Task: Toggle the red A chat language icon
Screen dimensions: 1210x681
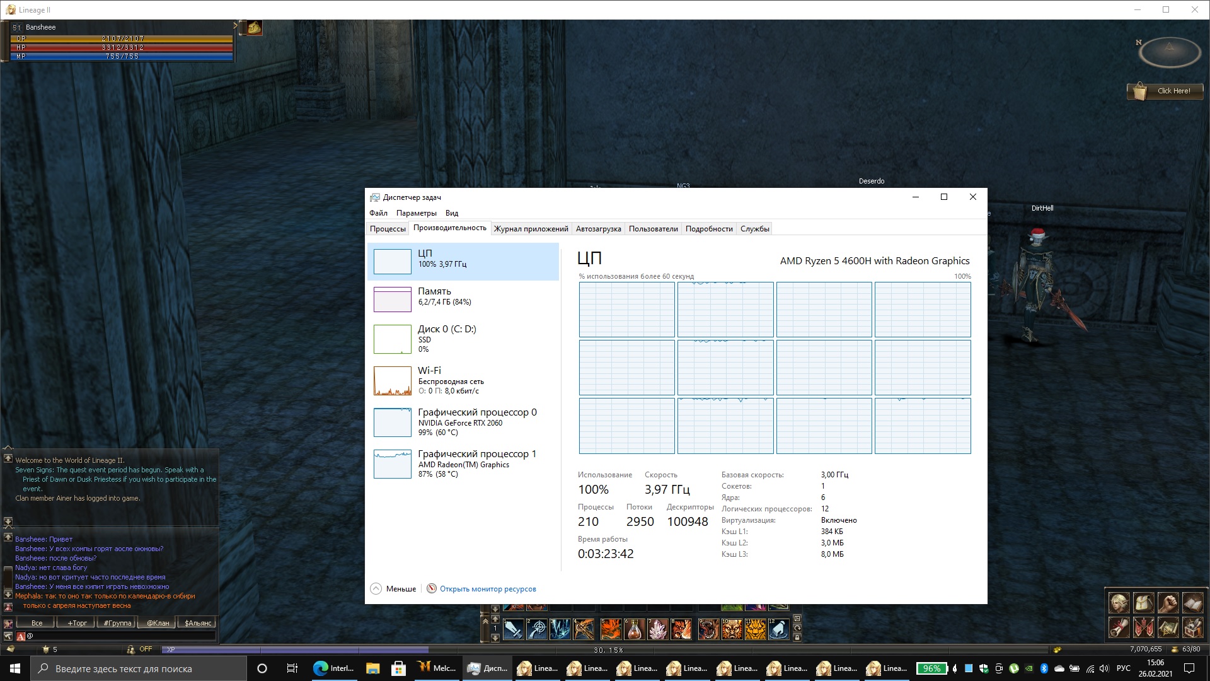Action: [20, 636]
